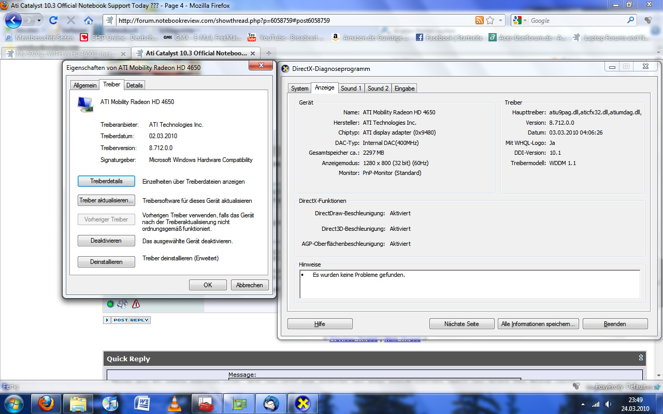Click the stop loading X icon
The width and height of the screenshot is (663, 414).
point(71,21)
